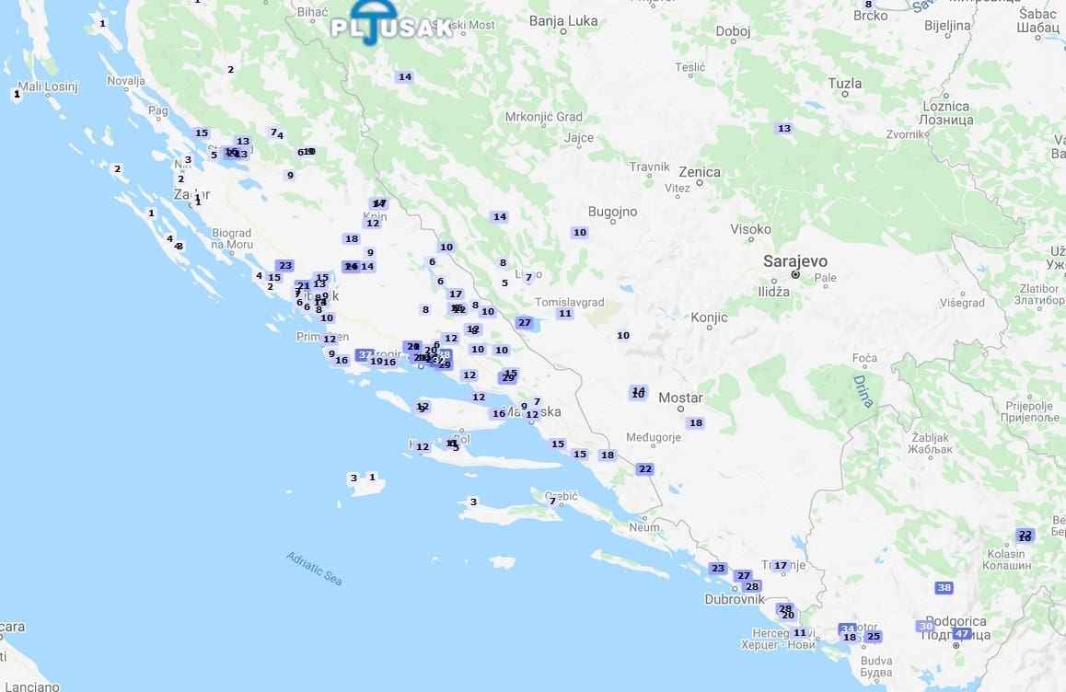Click the 37 rainfall marker on coast
This screenshot has width=1066, height=692.
pos(365,355)
